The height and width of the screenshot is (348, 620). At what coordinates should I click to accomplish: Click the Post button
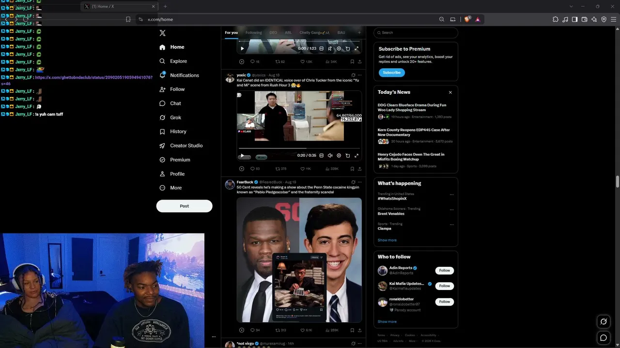(x=184, y=206)
